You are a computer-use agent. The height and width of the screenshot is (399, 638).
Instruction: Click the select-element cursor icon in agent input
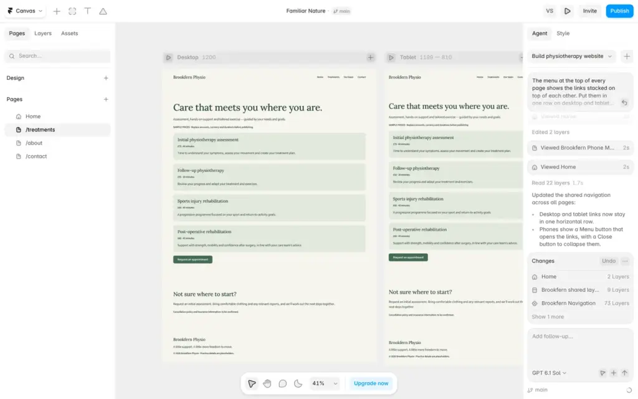pyautogui.click(x=602, y=373)
